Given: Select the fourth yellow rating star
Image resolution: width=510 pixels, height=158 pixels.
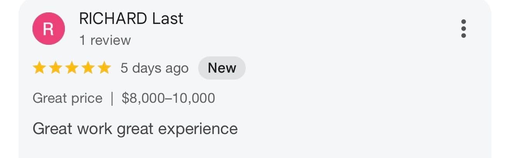Looking at the screenshot, I should [88, 68].
